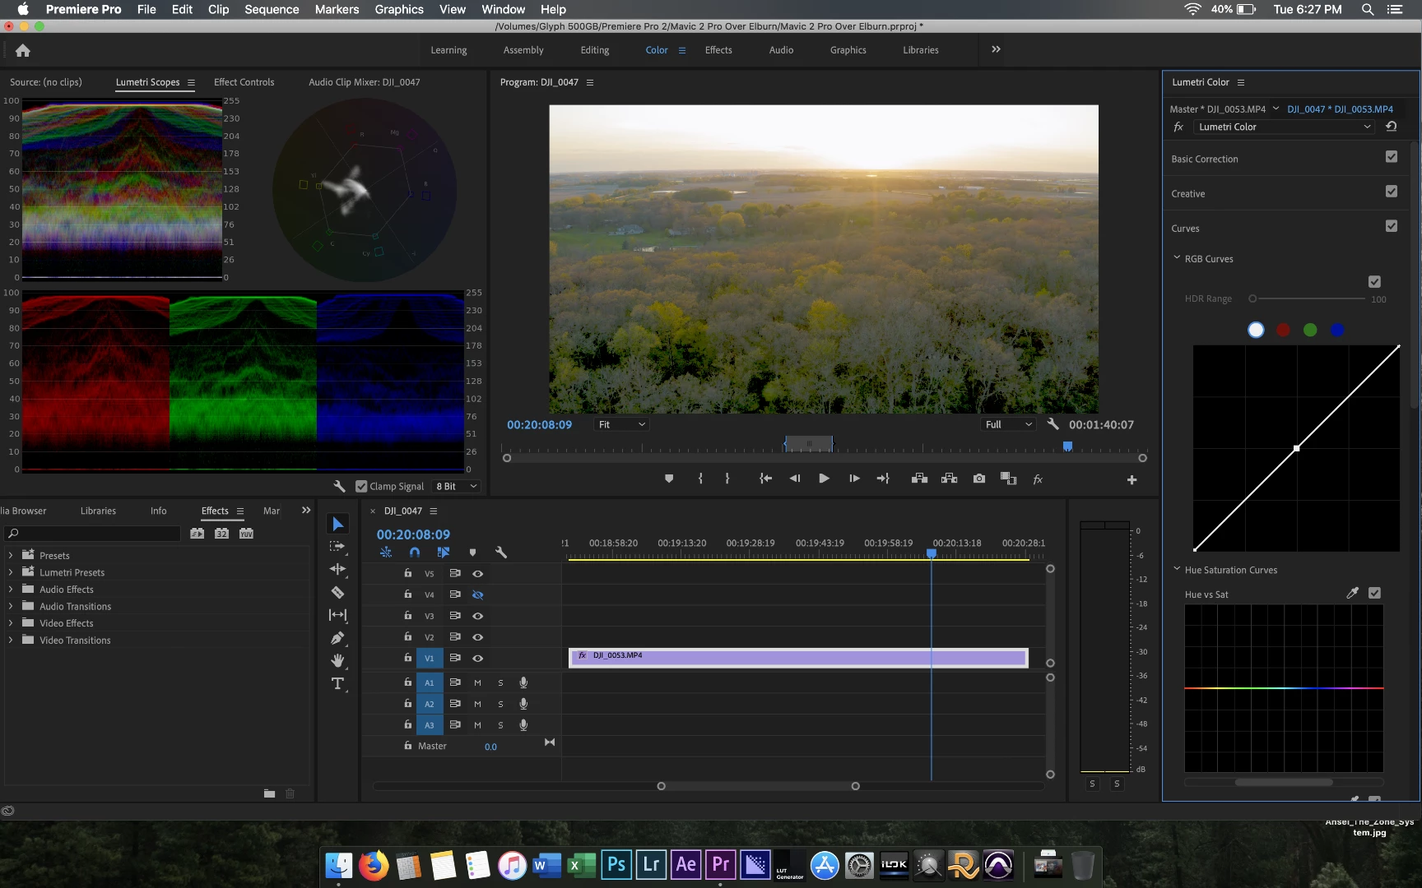
Task: Open the Sequence menu
Action: [x=272, y=9]
